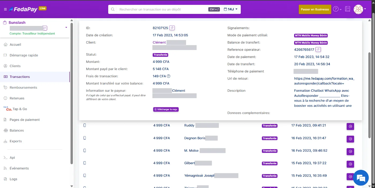Open Api in sidebar
Screen dimensions: 375x188
click(x=12, y=158)
